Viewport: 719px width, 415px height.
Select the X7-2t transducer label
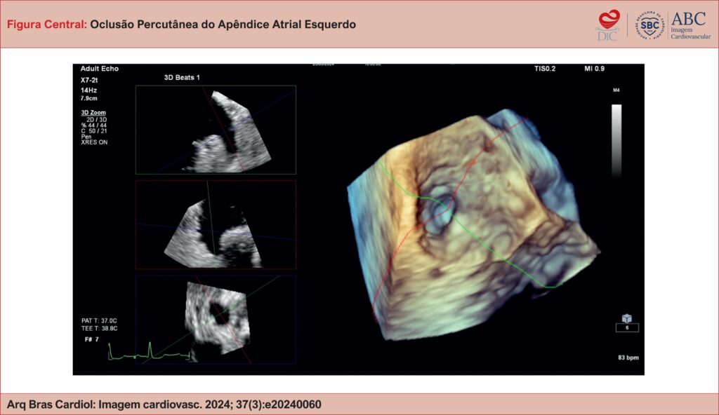[90, 80]
